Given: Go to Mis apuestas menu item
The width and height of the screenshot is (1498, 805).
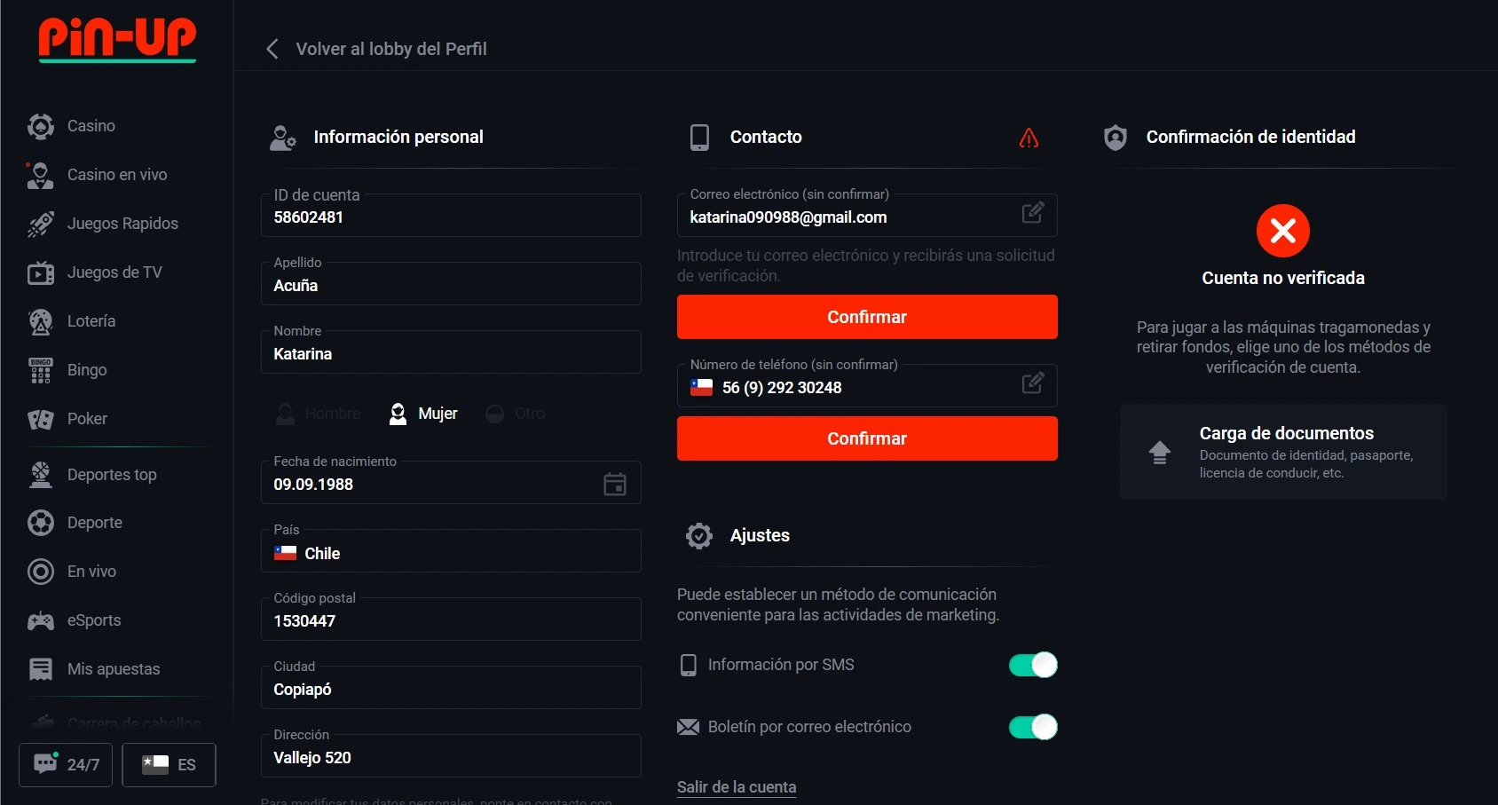Looking at the screenshot, I should point(113,669).
